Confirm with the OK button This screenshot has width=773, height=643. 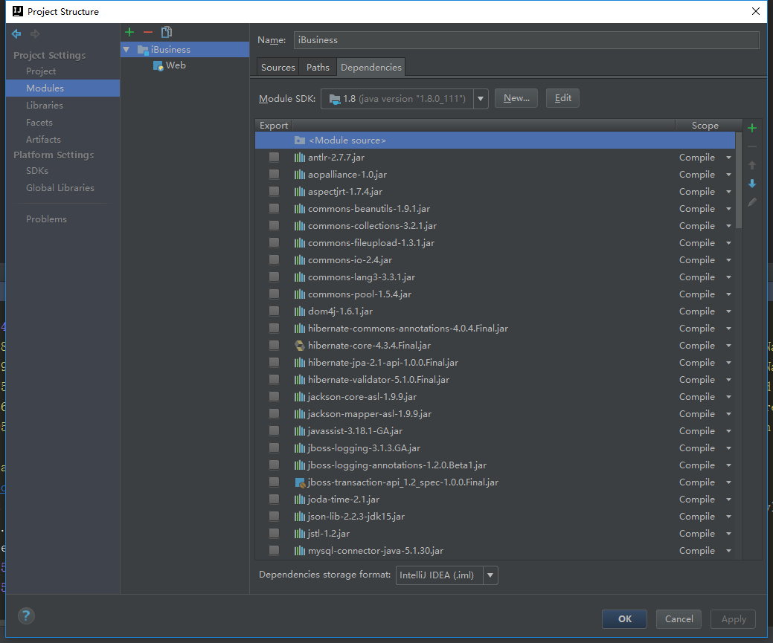[625, 619]
